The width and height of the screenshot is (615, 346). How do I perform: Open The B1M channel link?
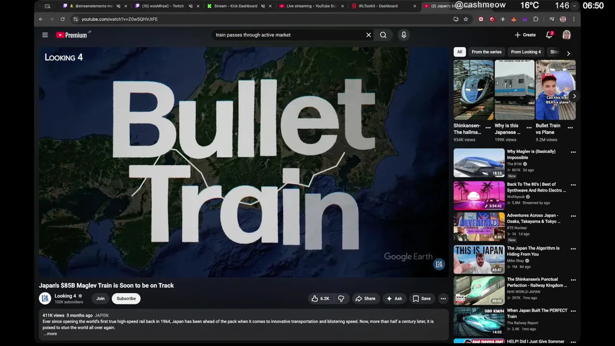(x=514, y=164)
